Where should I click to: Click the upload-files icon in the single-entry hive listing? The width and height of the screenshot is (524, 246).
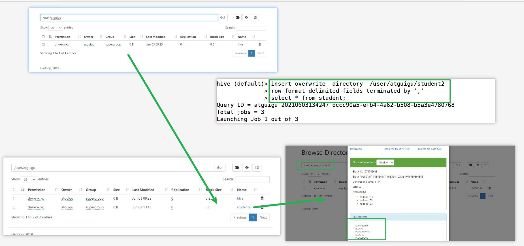point(246,18)
